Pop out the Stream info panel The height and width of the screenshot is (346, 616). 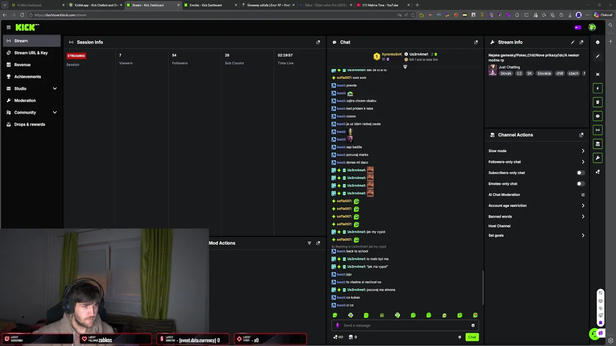581,42
